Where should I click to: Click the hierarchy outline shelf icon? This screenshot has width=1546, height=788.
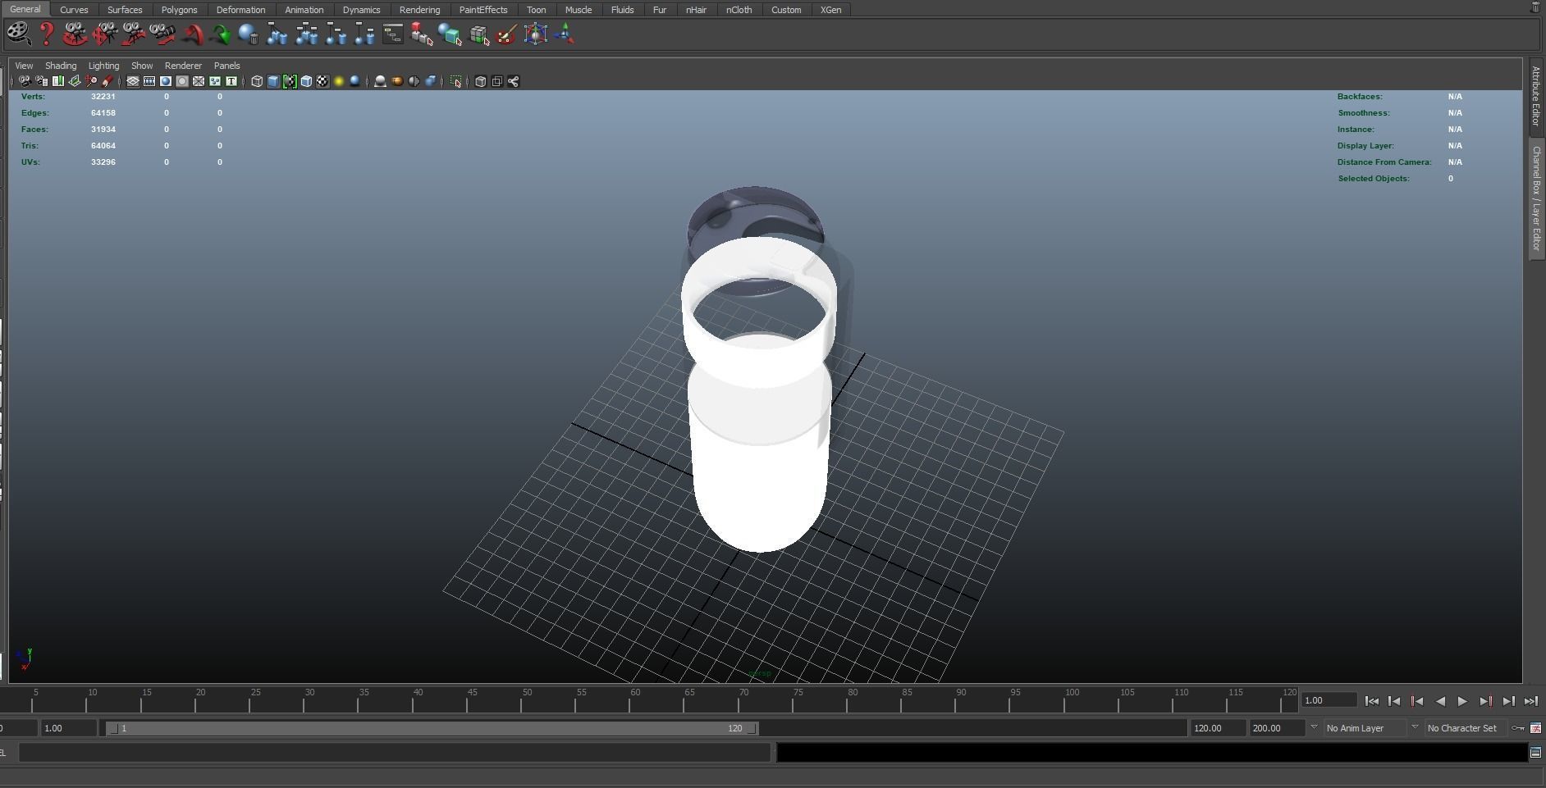pos(392,34)
